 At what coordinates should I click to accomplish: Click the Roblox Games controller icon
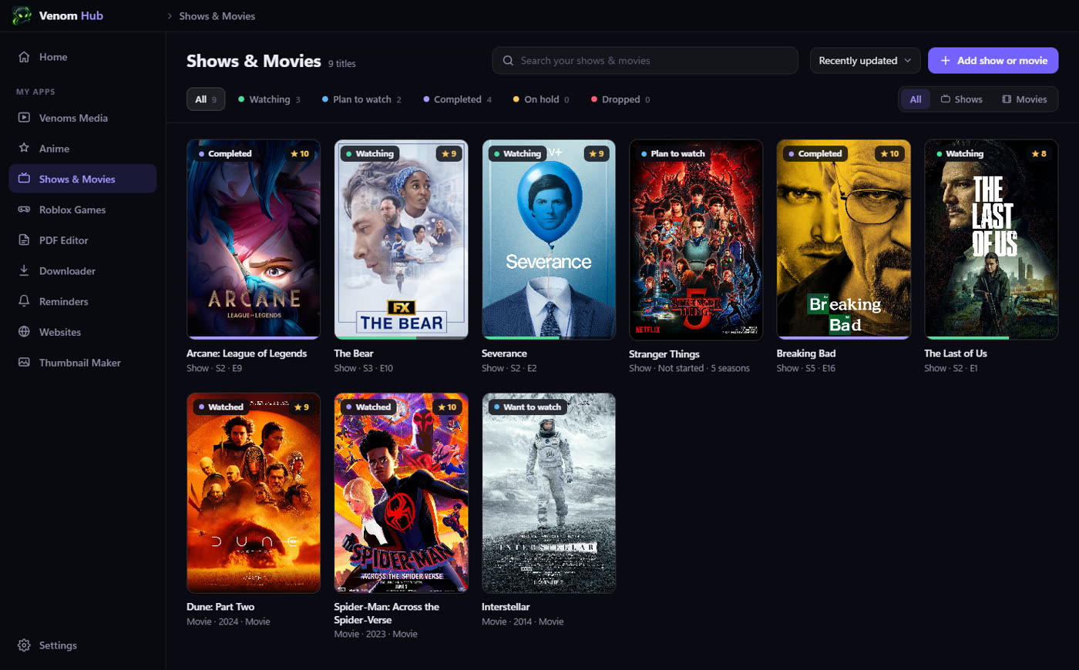click(24, 209)
